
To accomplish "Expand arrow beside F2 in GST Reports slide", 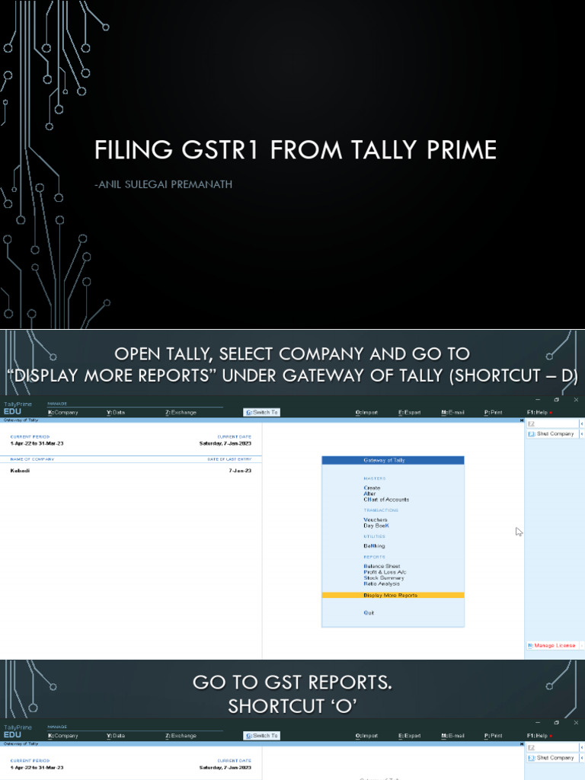I will (x=582, y=748).
